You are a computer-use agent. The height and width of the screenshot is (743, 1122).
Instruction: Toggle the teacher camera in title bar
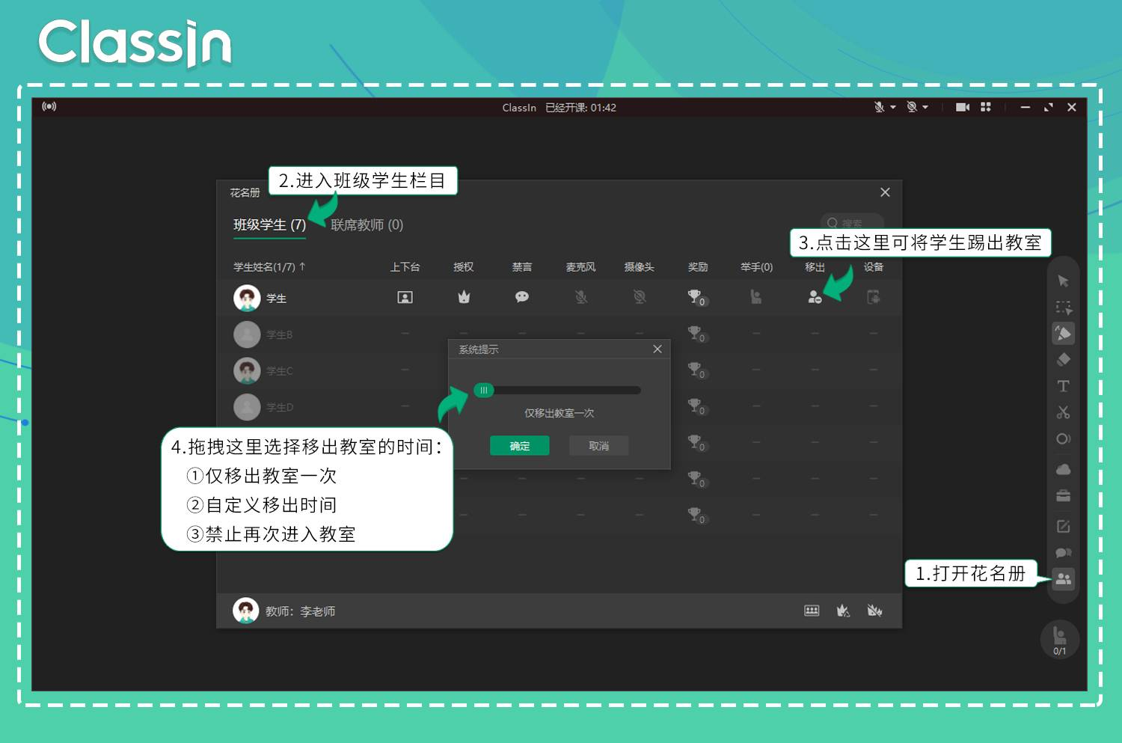pos(912,107)
